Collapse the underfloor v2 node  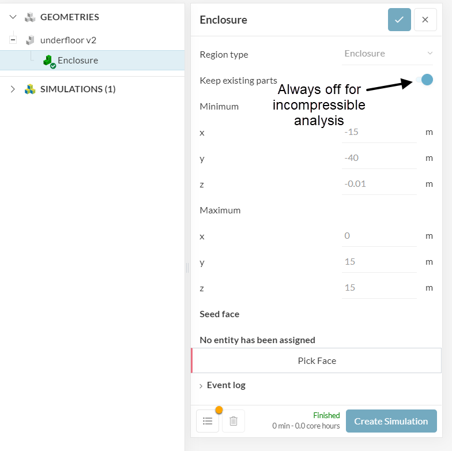pyautogui.click(x=13, y=40)
